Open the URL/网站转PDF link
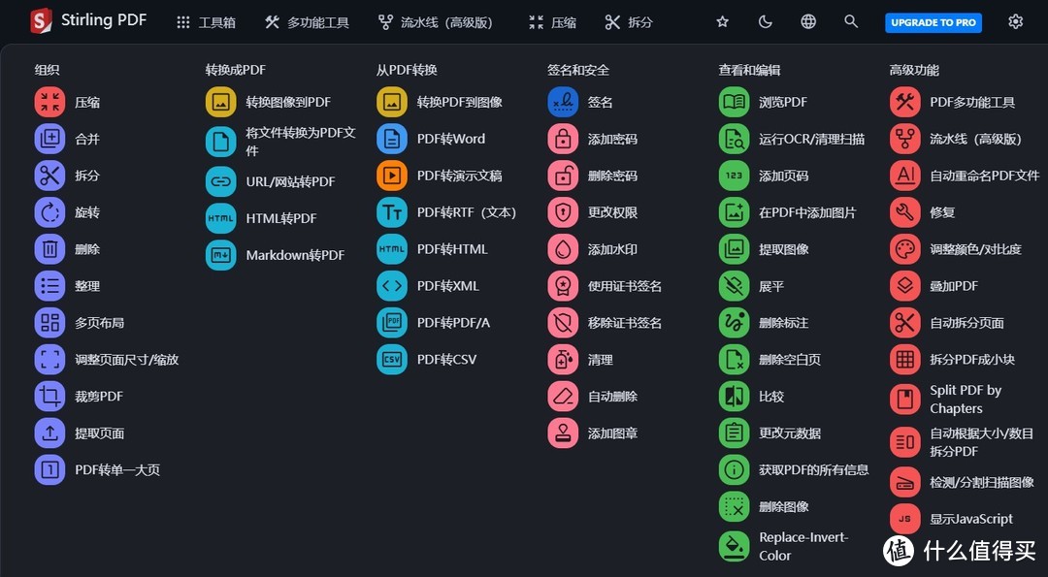The width and height of the screenshot is (1048, 577). [x=290, y=181]
